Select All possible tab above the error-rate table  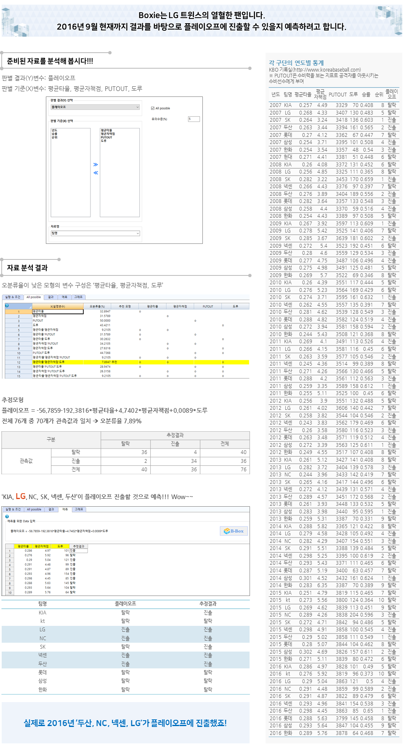pyautogui.click(x=34, y=297)
